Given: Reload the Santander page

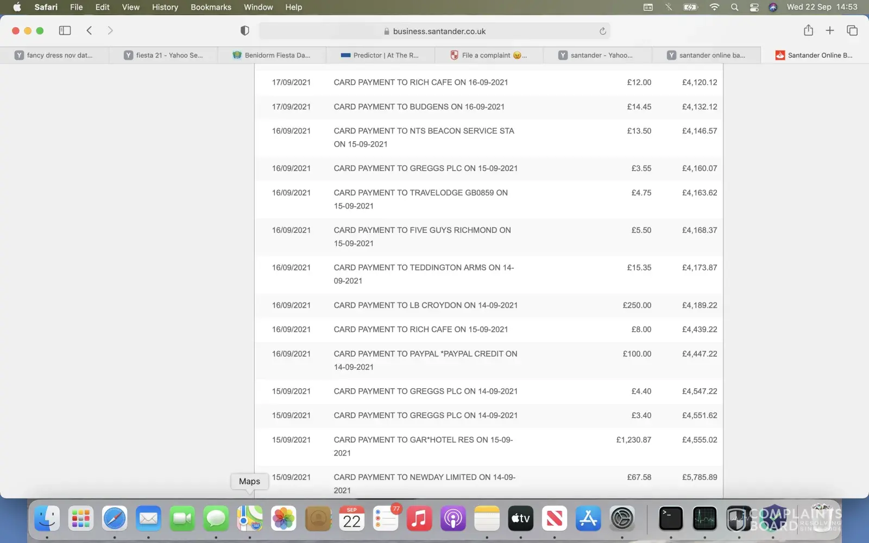Looking at the screenshot, I should (x=602, y=31).
